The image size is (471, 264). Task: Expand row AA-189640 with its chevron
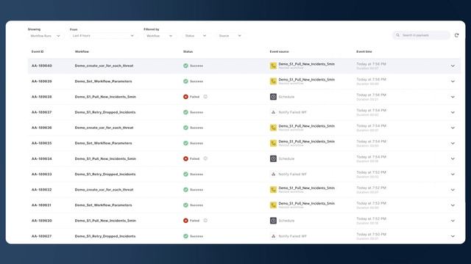453,66
